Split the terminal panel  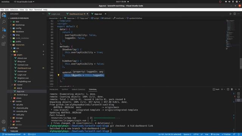tap(228, 89)
